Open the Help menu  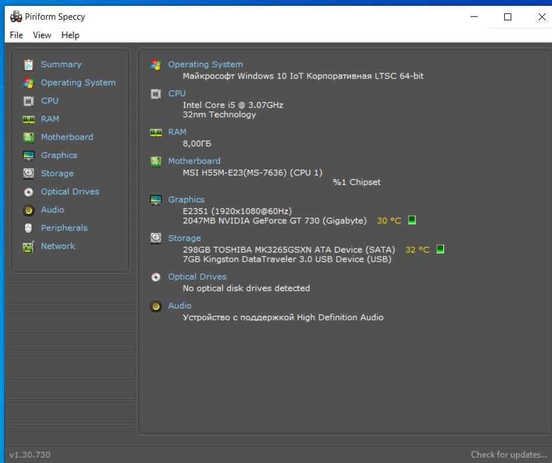[70, 35]
